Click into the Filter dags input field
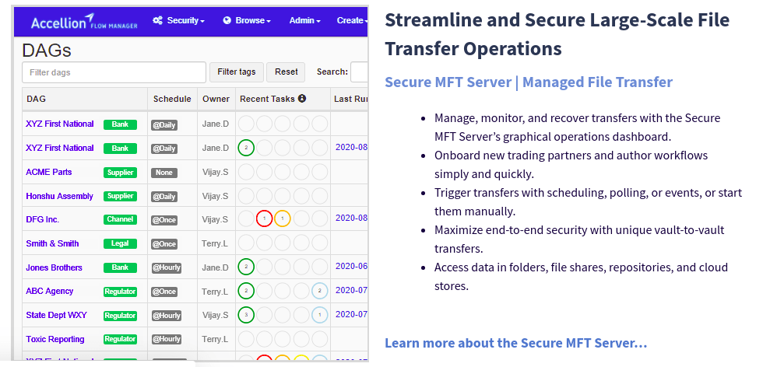 (114, 72)
